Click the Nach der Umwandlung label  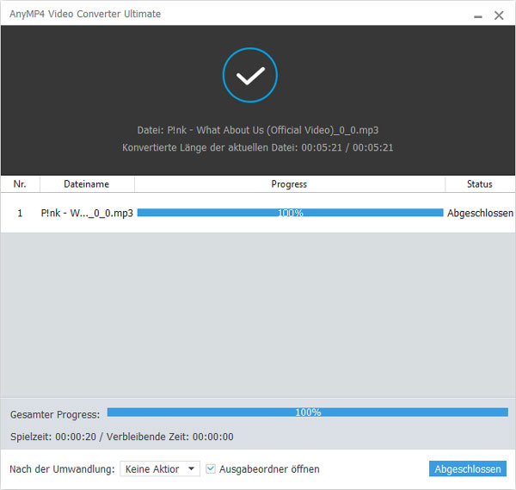click(x=62, y=469)
